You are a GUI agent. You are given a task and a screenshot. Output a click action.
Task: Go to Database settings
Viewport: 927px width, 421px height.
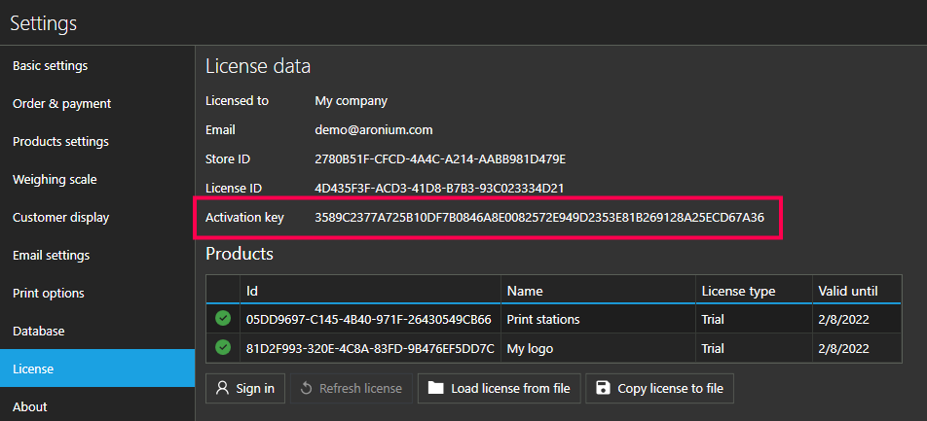pyautogui.click(x=39, y=332)
